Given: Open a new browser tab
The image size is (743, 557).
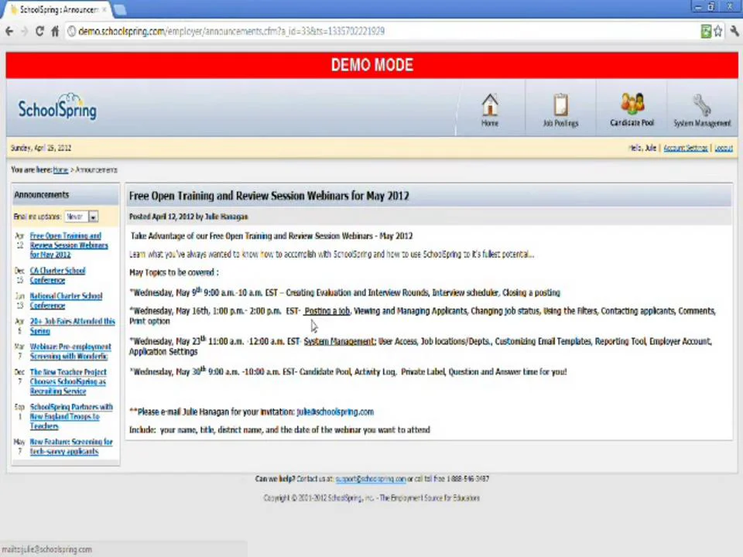Looking at the screenshot, I should [120, 9].
